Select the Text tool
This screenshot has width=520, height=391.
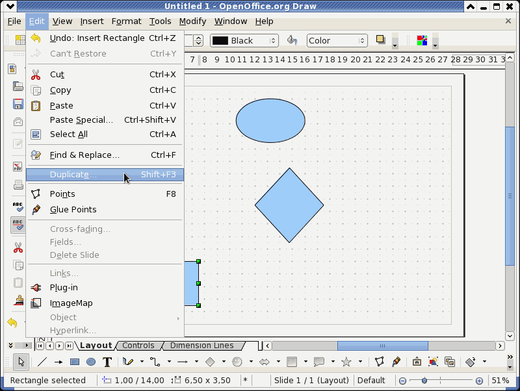pos(107,362)
